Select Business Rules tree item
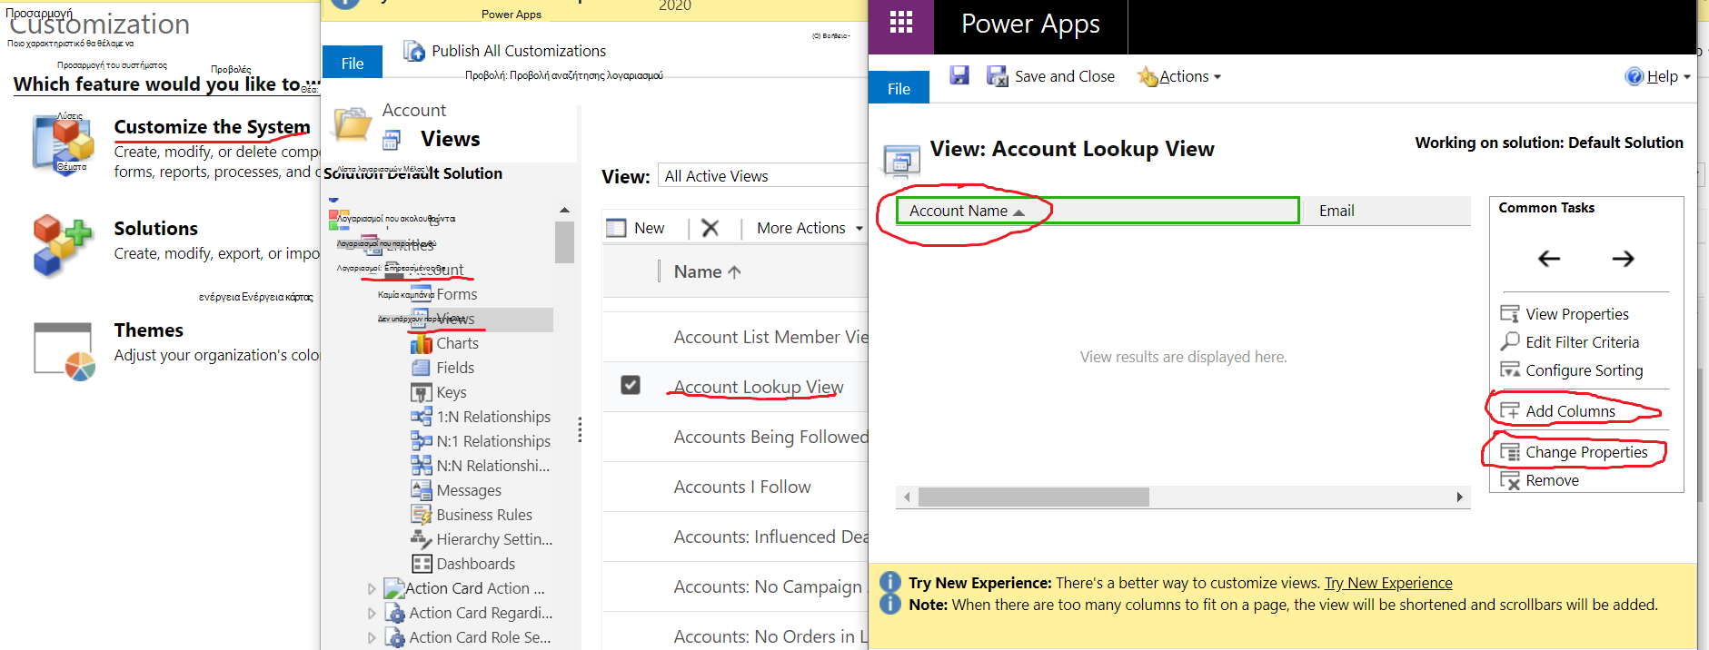The height and width of the screenshot is (650, 1709). point(483,515)
